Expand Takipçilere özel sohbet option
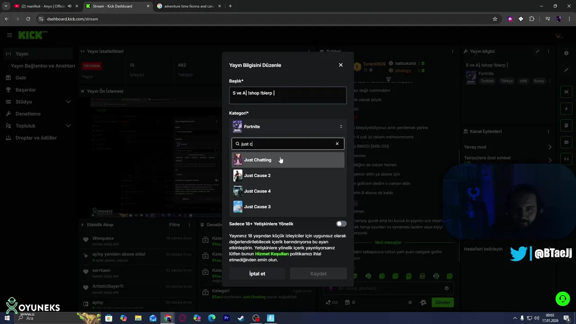Image resolution: width=576 pixels, height=324 pixels. 508,159
